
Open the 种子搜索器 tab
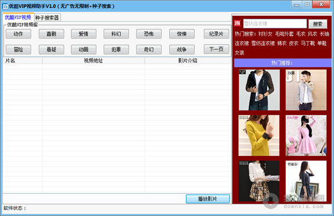tap(47, 18)
